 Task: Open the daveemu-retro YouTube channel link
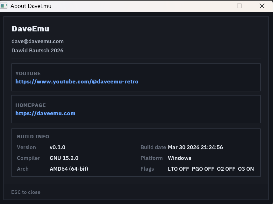click(x=77, y=82)
